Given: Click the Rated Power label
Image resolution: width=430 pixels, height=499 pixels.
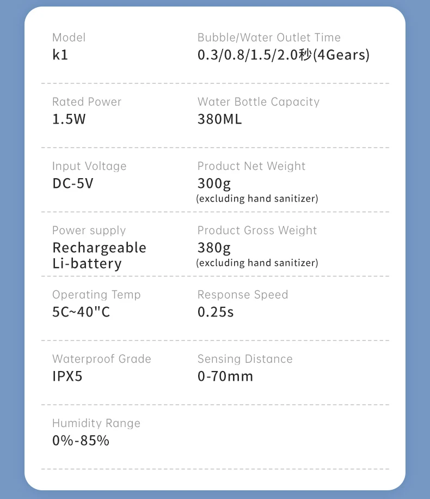Looking at the screenshot, I should tap(87, 102).
